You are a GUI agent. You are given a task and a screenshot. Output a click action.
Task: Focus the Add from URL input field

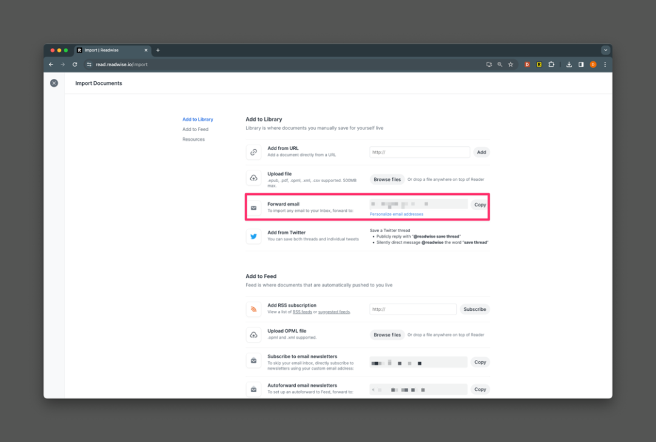(x=420, y=152)
